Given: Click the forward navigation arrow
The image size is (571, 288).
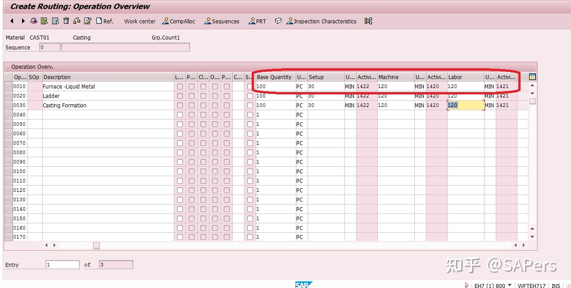Looking at the screenshot, I should tap(22, 21).
